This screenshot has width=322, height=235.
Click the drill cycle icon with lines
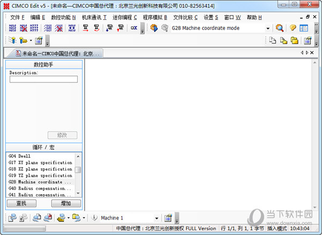coord(12,40)
